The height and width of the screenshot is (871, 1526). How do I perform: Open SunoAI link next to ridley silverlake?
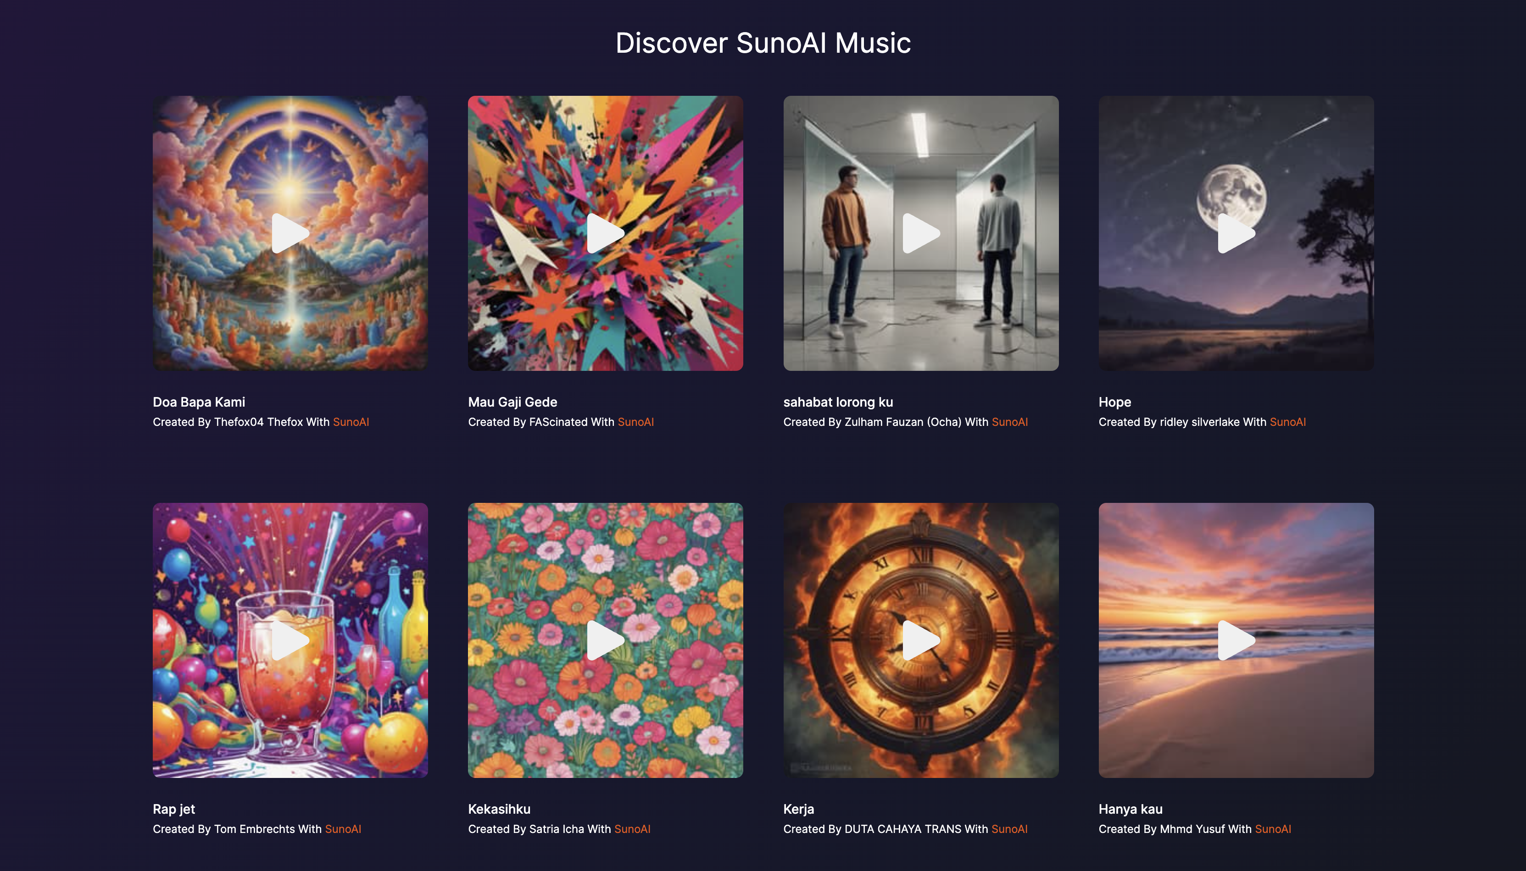(1288, 422)
